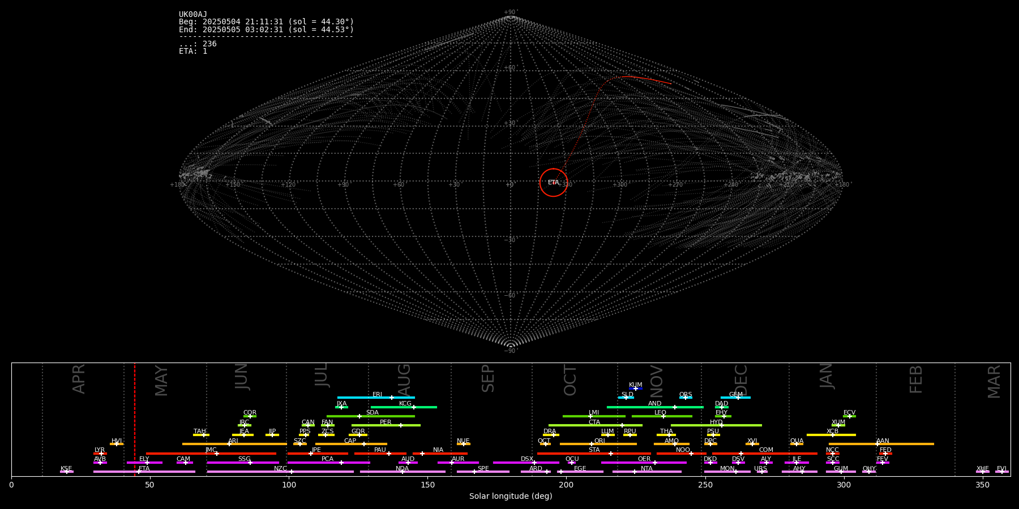Click the JMC red shower bar

point(211,453)
